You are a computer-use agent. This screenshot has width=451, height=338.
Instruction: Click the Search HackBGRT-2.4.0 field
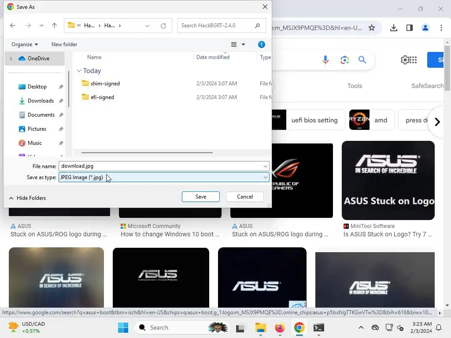222,26
